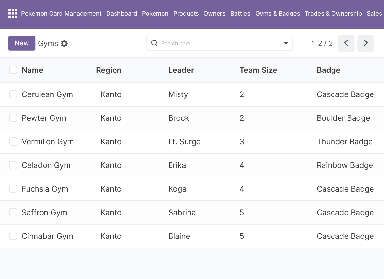The image size is (384, 279).
Task: Click Kanto region in Cinnabar Gym row
Action: tap(111, 236)
